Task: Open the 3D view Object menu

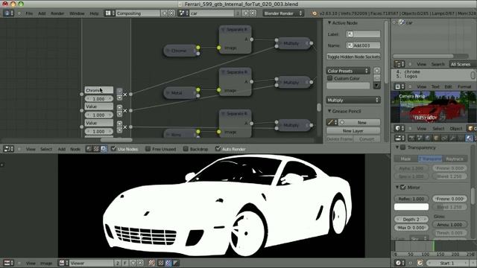Action: (456, 129)
